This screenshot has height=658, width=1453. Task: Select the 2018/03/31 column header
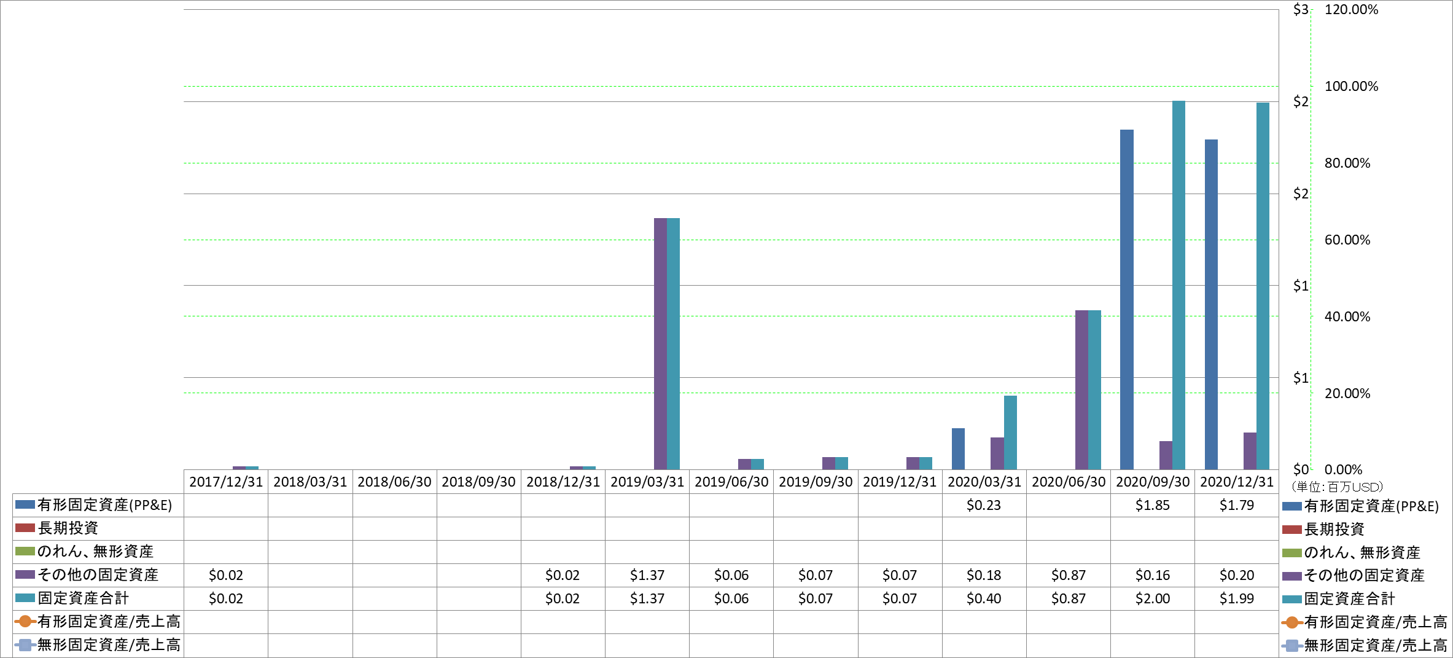310,482
